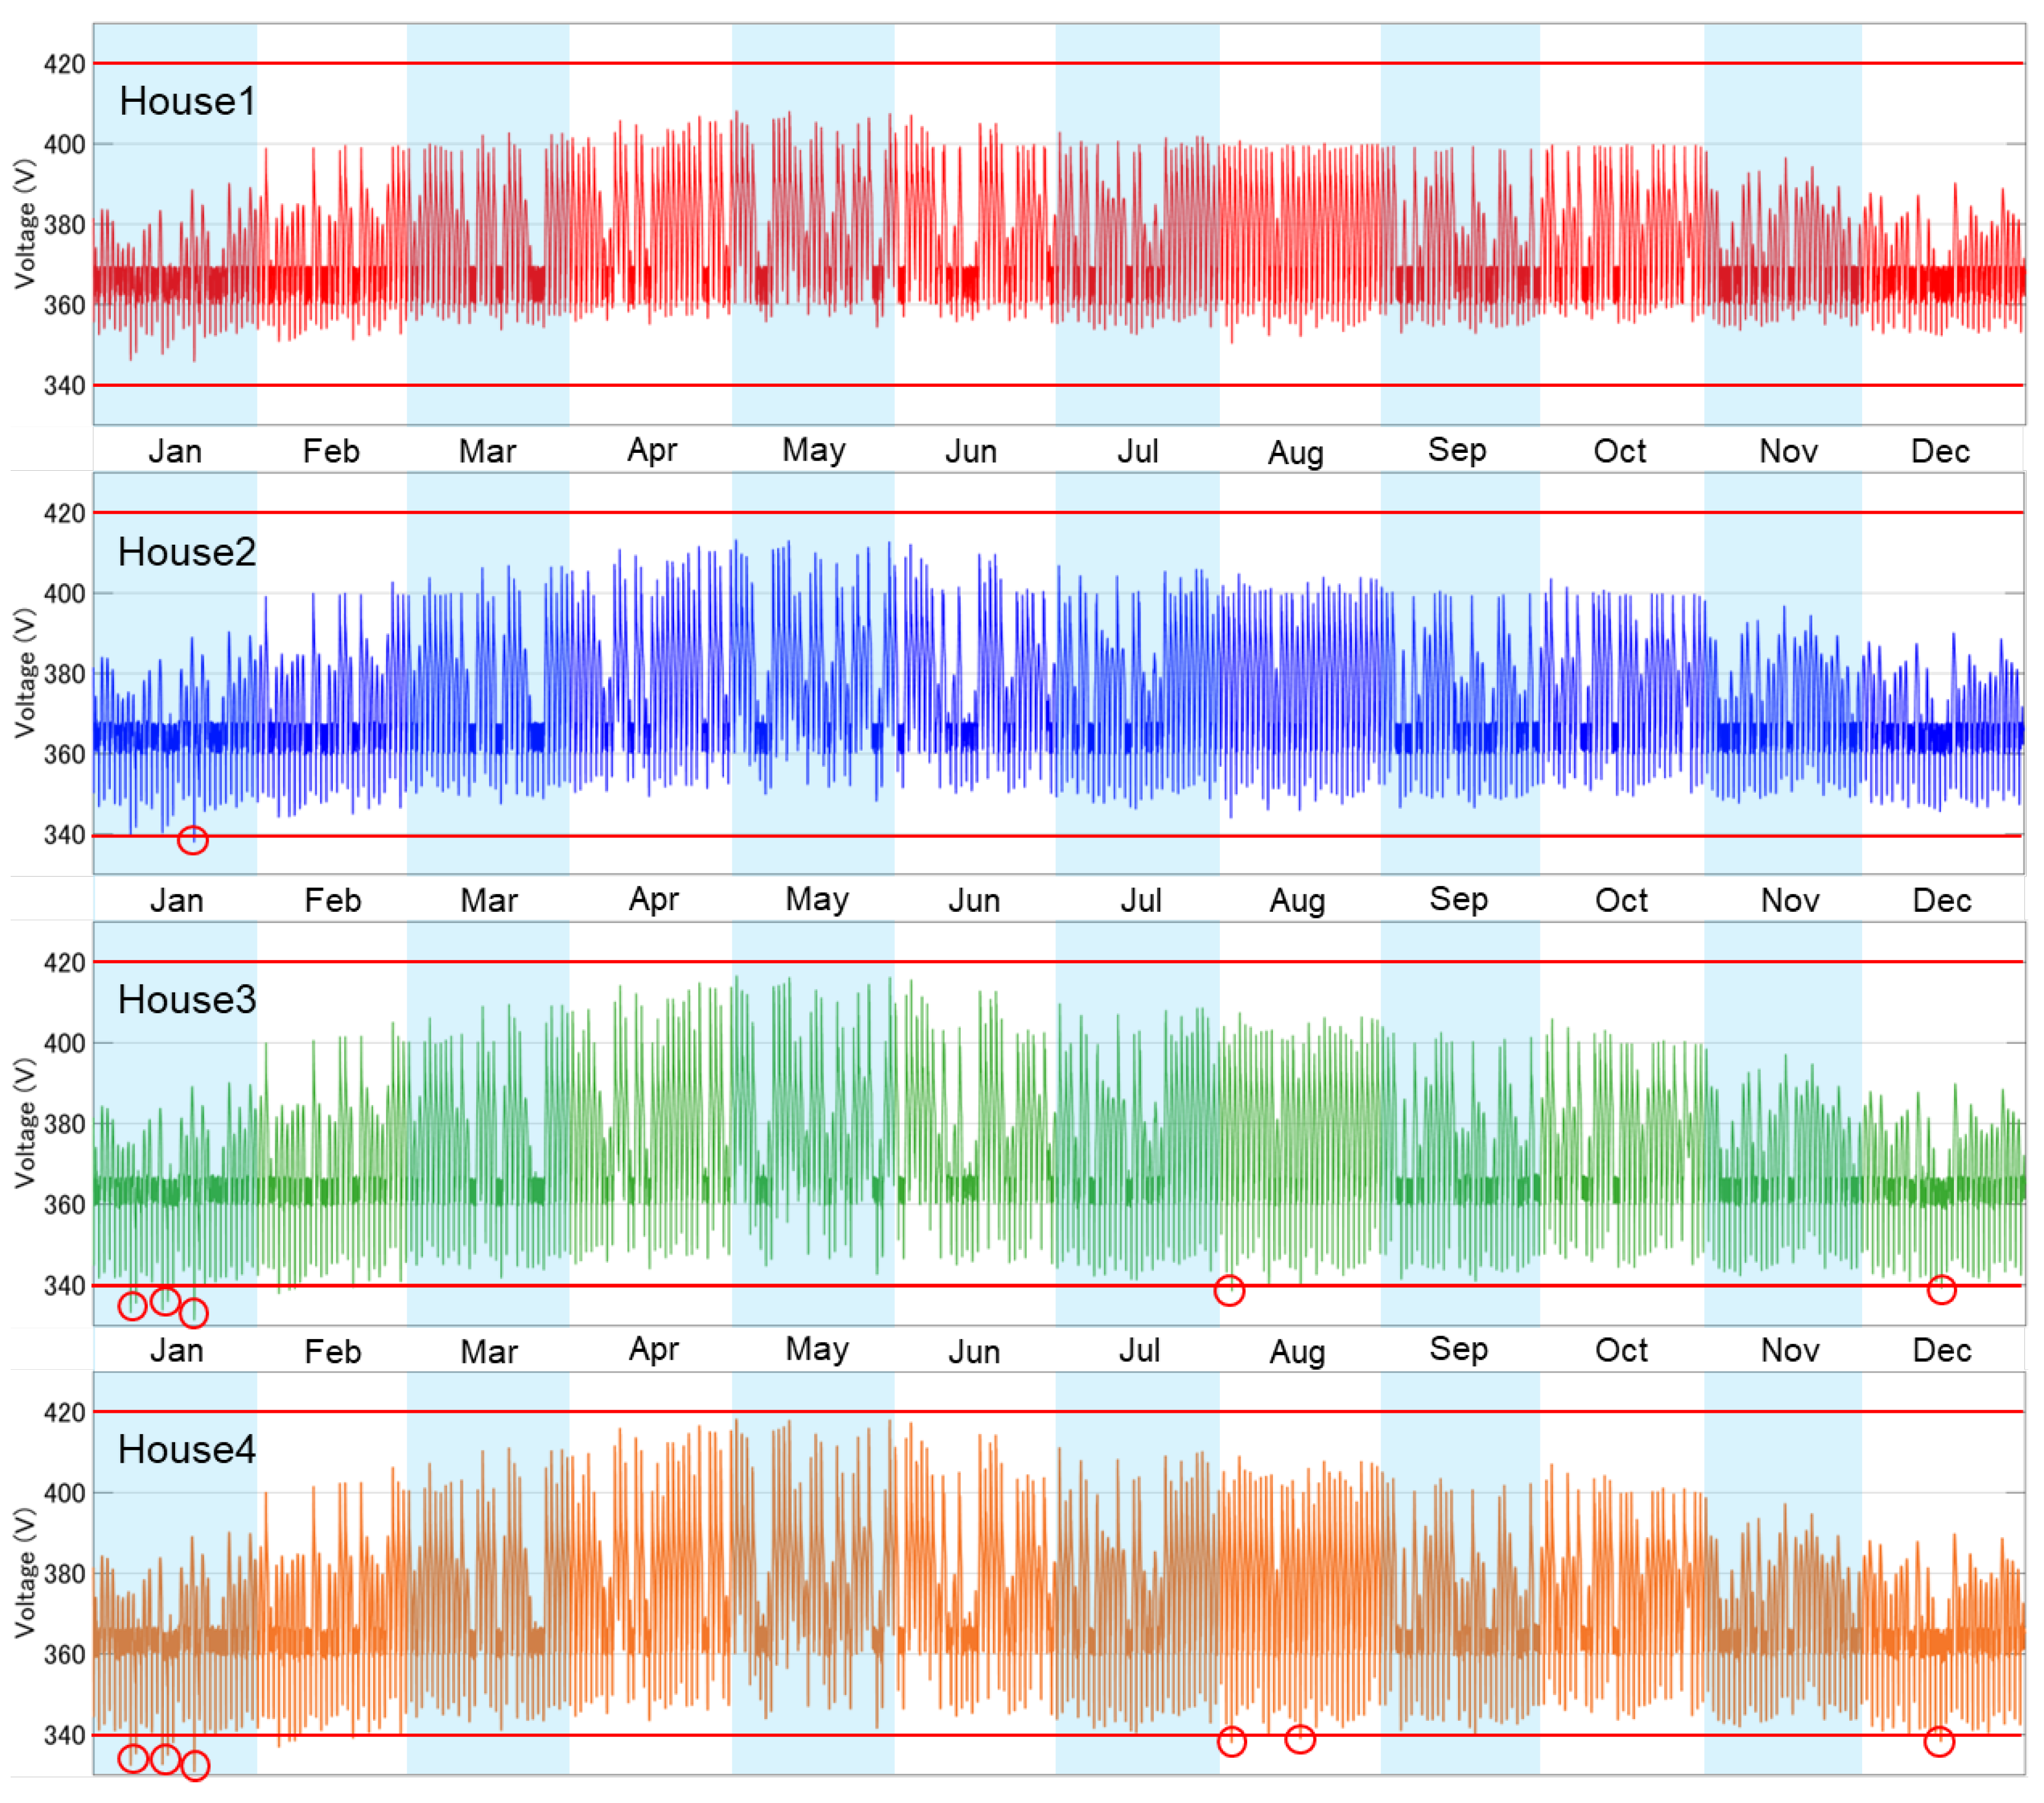Click the rightmost January circle in House4 chart
Screen dimensions: 2044x1803
point(195,1766)
